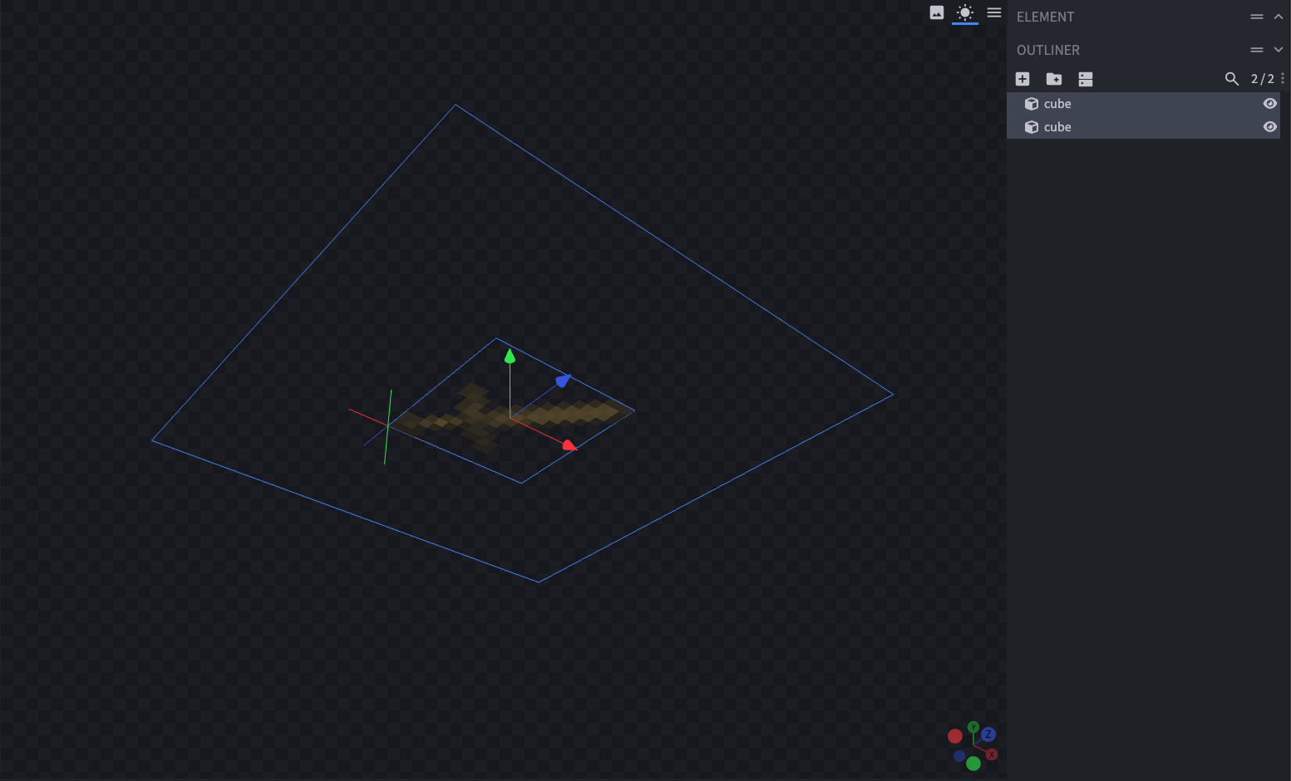
Task: Click the X axis on the navigation gizmo
Action: point(992,754)
